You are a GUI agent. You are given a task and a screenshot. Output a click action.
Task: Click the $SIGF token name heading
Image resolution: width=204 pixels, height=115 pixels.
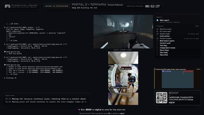pyautogui.click(x=174, y=93)
